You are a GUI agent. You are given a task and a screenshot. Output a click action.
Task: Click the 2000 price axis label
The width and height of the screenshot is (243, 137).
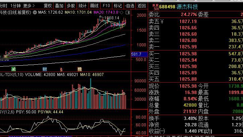point(141,15)
